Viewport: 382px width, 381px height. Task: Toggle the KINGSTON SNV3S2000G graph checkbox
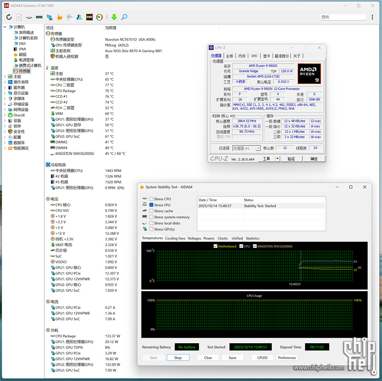pos(255,246)
